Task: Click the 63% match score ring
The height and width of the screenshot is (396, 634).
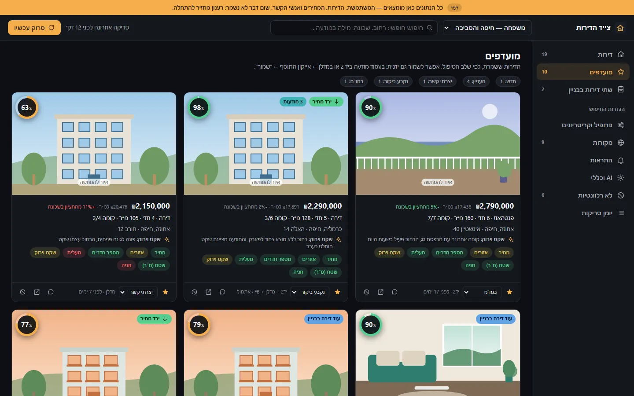Action: click(27, 108)
